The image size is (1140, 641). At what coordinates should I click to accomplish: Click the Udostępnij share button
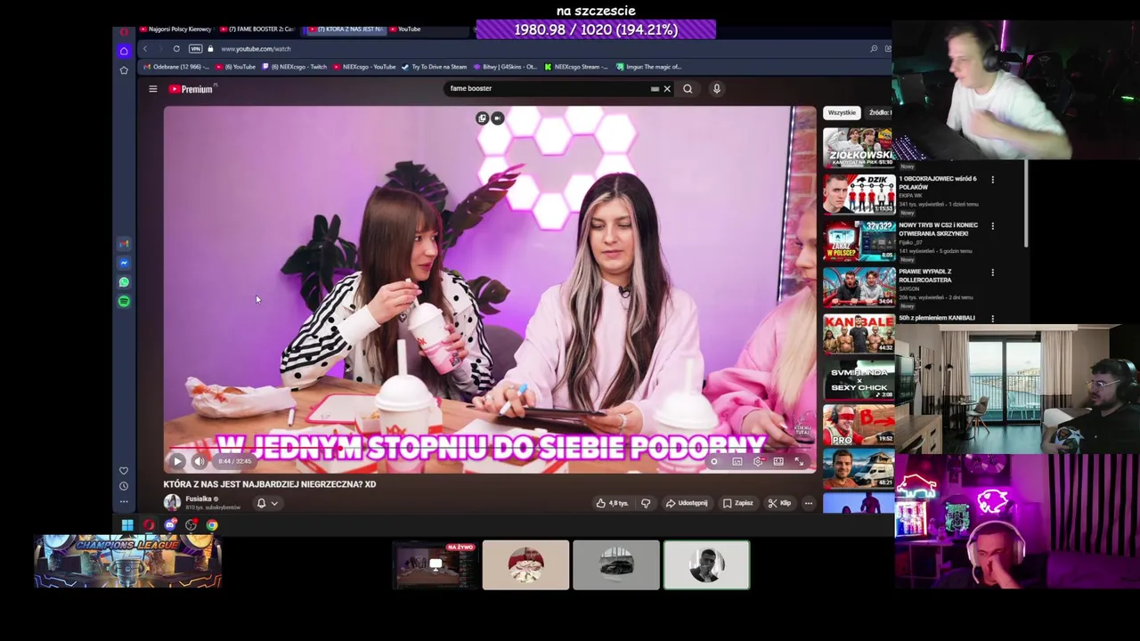tap(687, 503)
